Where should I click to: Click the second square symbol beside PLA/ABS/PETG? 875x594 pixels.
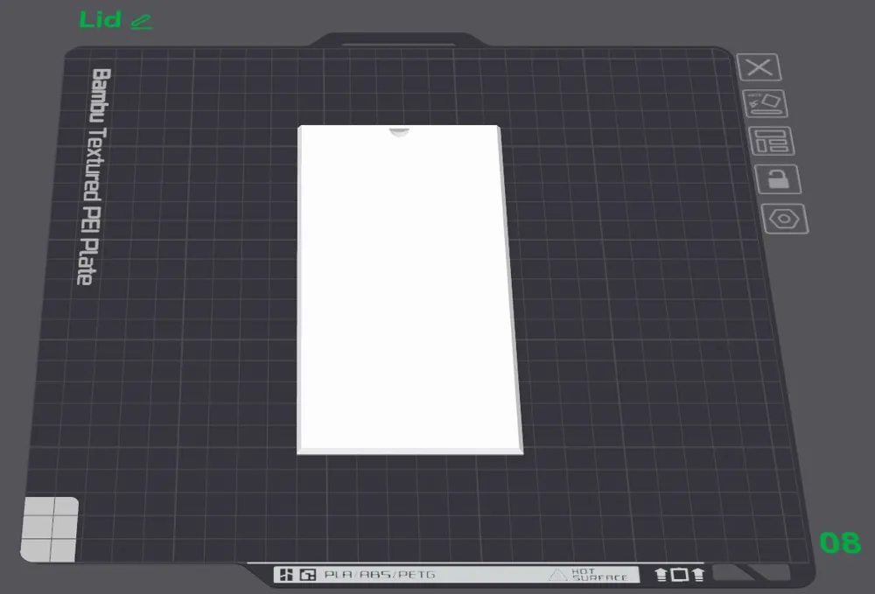click(307, 575)
